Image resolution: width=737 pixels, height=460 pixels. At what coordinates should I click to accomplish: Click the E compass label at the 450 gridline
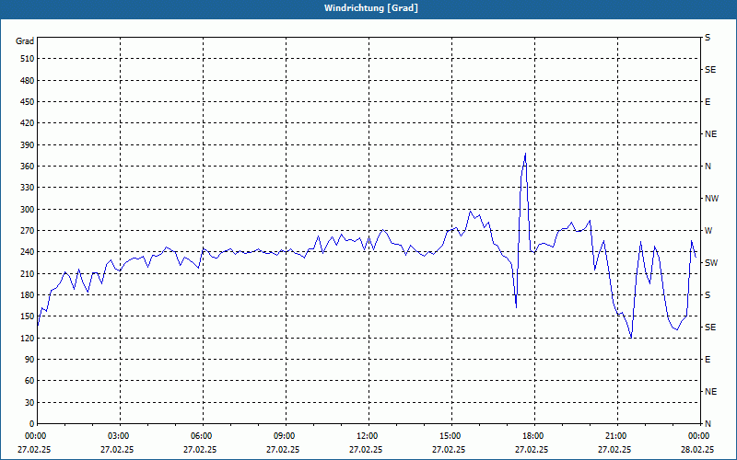pos(708,102)
